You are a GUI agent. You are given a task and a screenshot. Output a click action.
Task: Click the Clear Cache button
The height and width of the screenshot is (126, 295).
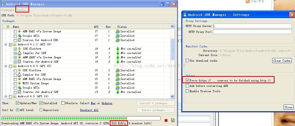282,61
